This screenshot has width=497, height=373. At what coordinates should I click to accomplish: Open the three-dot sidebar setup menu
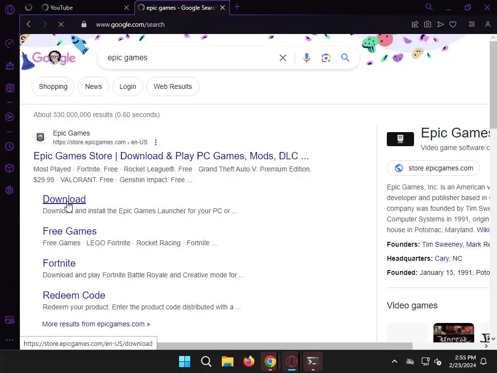coord(10,340)
